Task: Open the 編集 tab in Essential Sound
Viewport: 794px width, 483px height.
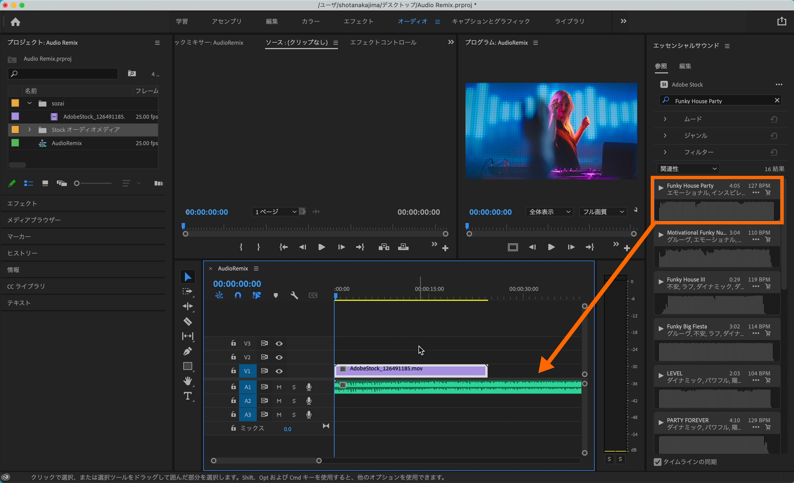Action: coord(685,66)
